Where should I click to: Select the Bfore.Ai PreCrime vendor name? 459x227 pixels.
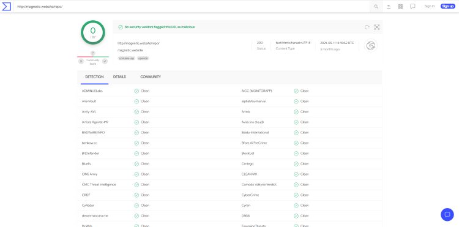click(x=254, y=143)
